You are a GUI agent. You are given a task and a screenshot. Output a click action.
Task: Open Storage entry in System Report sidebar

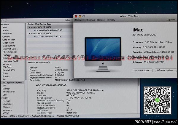(7, 89)
